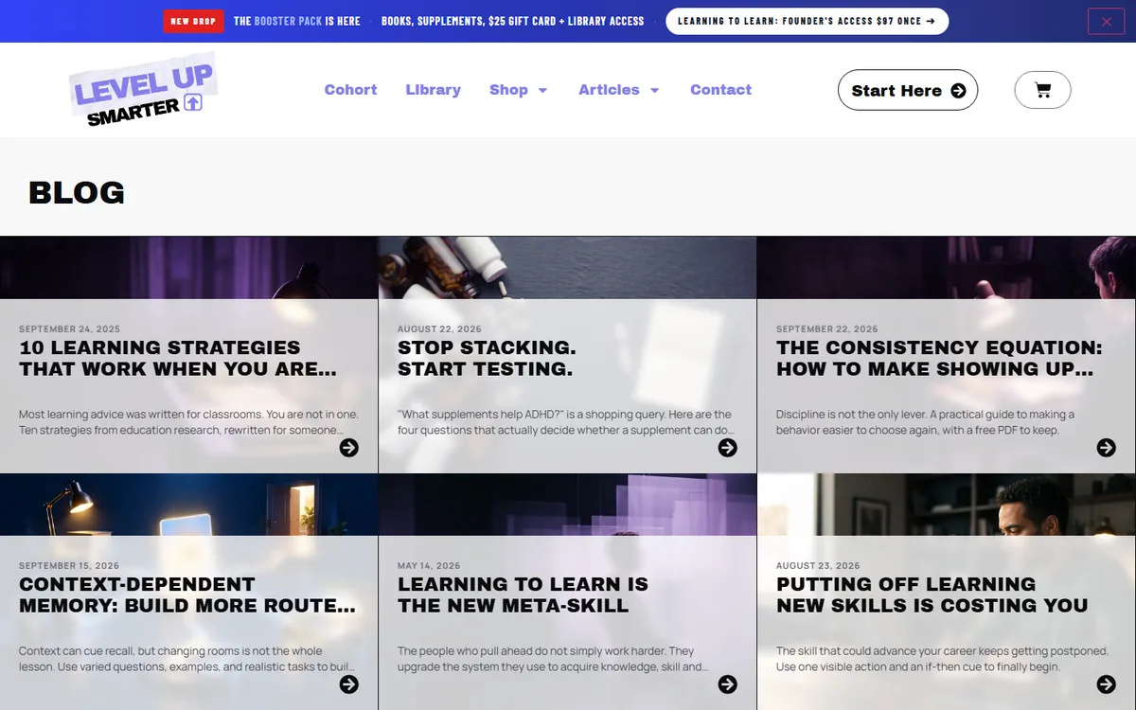Click the Start Here button

[908, 90]
